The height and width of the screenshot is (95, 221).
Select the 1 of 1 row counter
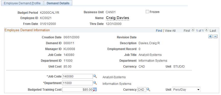(200, 31)
